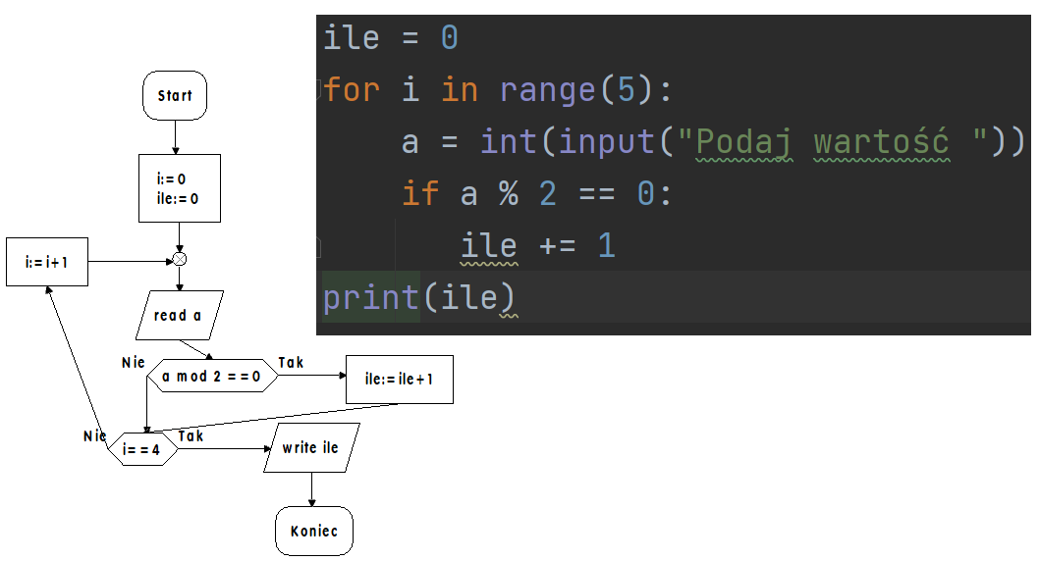Select the 'i:=0 ile:=0' initialization box
The image size is (1039, 561).
pos(179,188)
